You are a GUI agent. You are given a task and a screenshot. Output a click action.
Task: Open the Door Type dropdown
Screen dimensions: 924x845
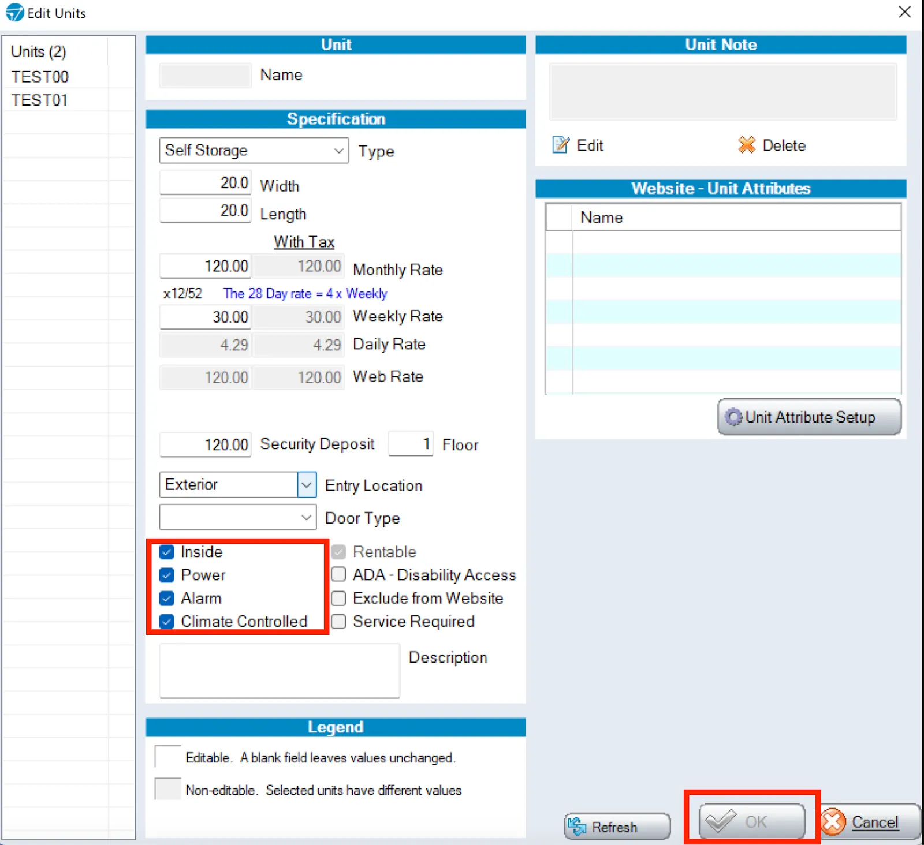click(x=238, y=517)
